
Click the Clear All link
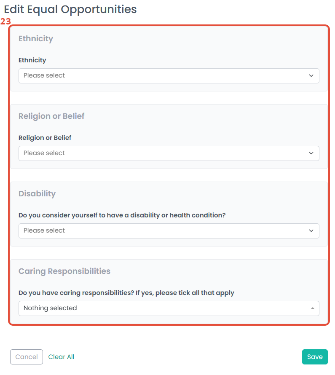(x=61, y=357)
